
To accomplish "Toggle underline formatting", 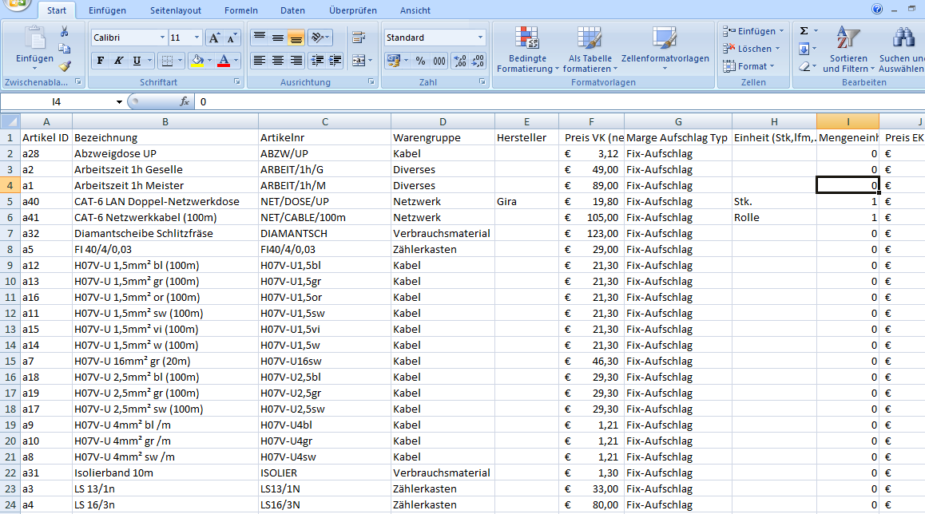I will pos(137,60).
